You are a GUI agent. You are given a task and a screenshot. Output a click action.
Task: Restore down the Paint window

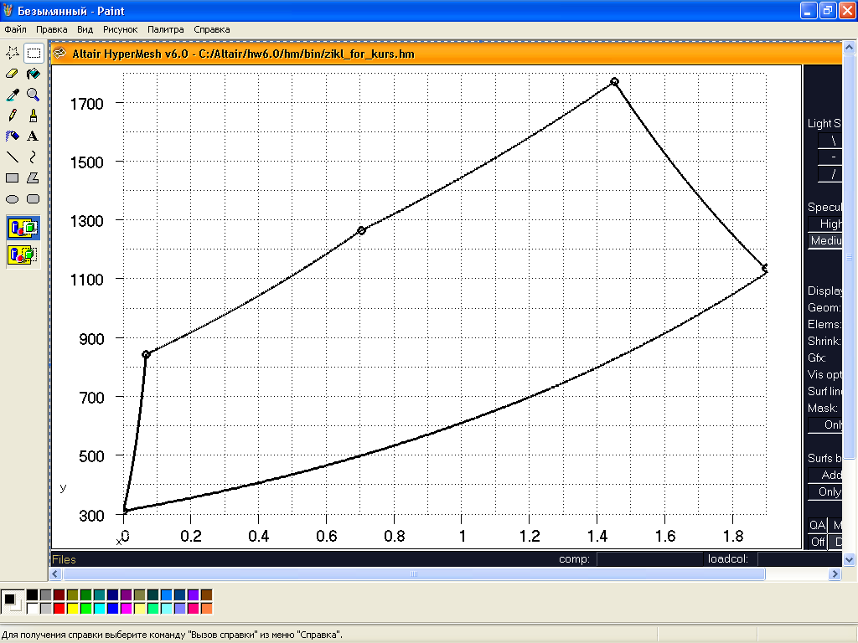click(x=828, y=10)
